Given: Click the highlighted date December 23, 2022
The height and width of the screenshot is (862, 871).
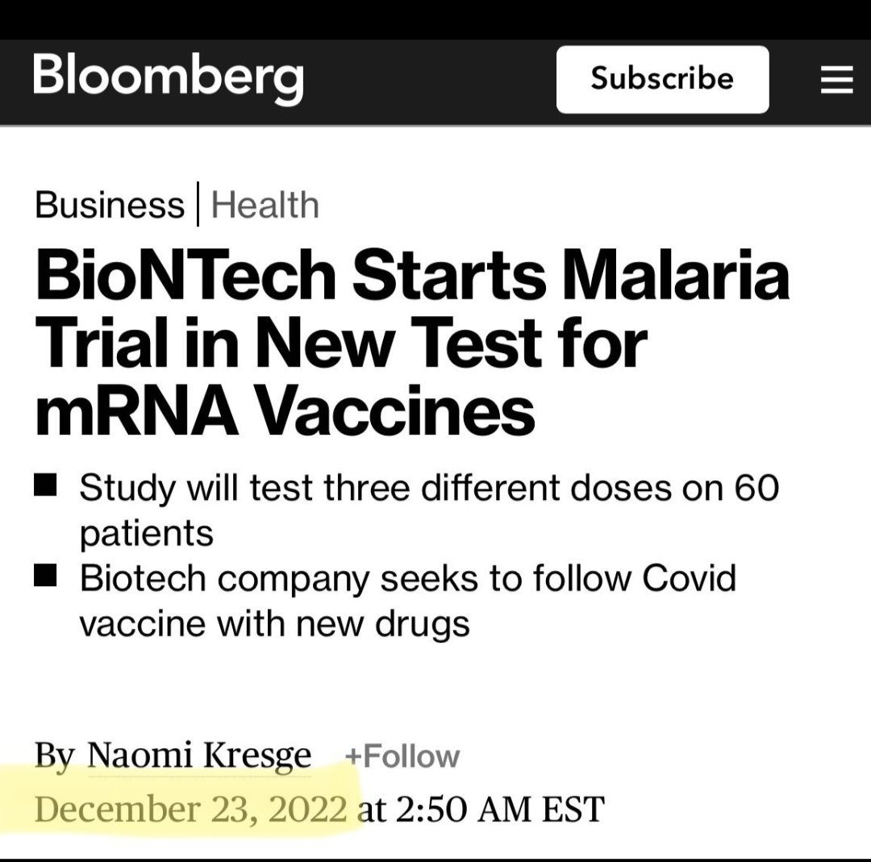Looking at the screenshot, I should [191, 808].
